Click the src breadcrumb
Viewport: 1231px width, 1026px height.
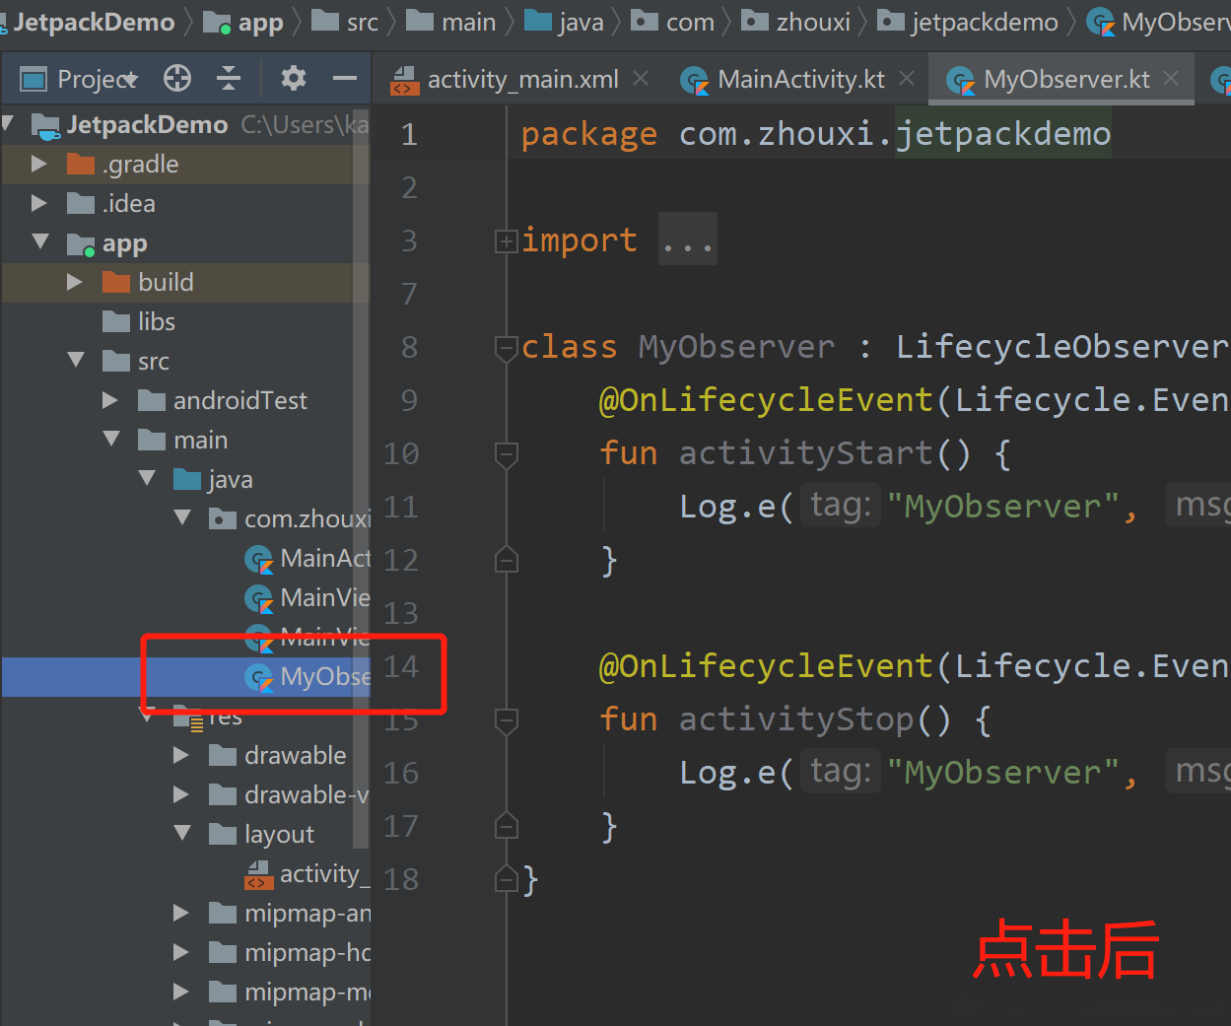[345, 22]
